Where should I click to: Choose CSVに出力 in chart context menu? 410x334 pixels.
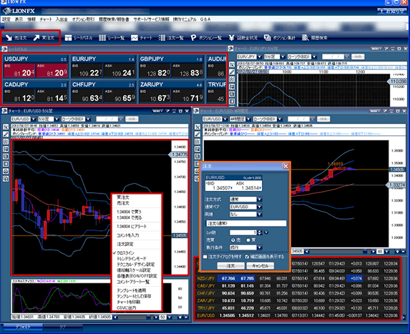126,308
